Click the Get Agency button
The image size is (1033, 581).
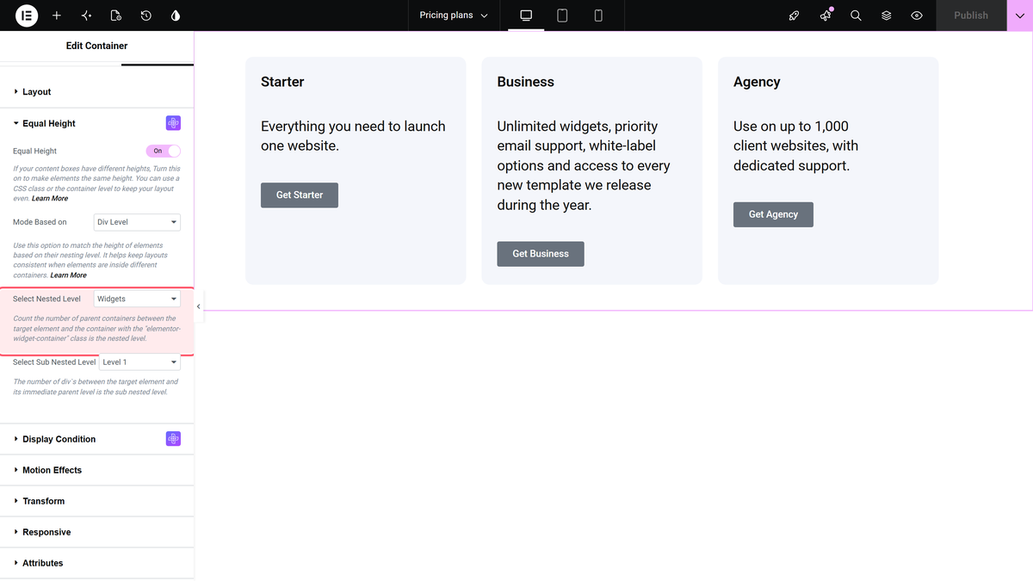click(x=773, y=214)
